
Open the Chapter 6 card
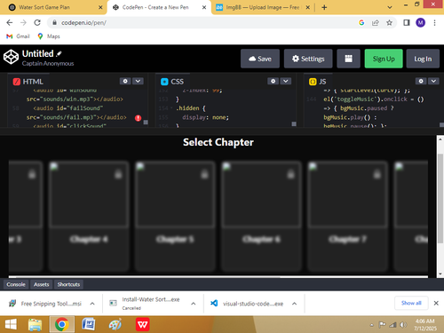261,216
